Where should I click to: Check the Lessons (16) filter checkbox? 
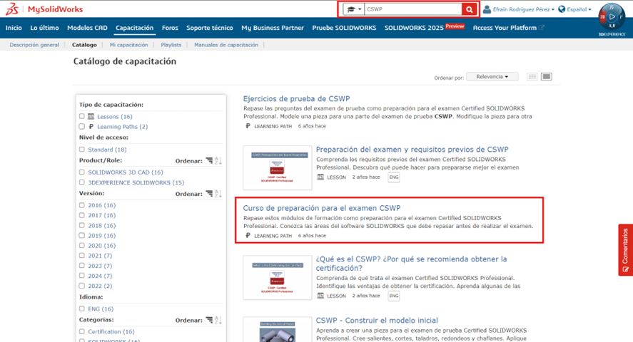coord(82,116)
